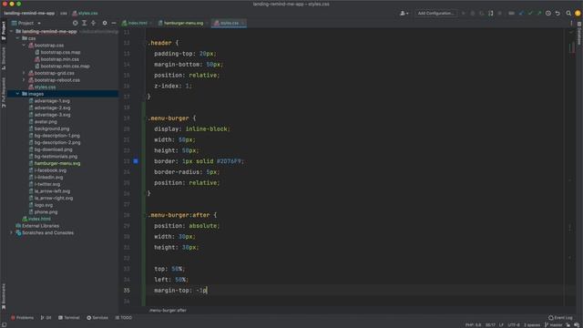Click PHP language level in status bar

click(x=474, y=324)
